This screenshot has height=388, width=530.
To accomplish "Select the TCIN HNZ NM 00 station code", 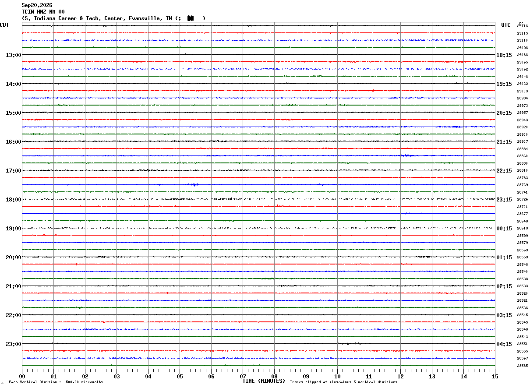I will pos(43,12).
